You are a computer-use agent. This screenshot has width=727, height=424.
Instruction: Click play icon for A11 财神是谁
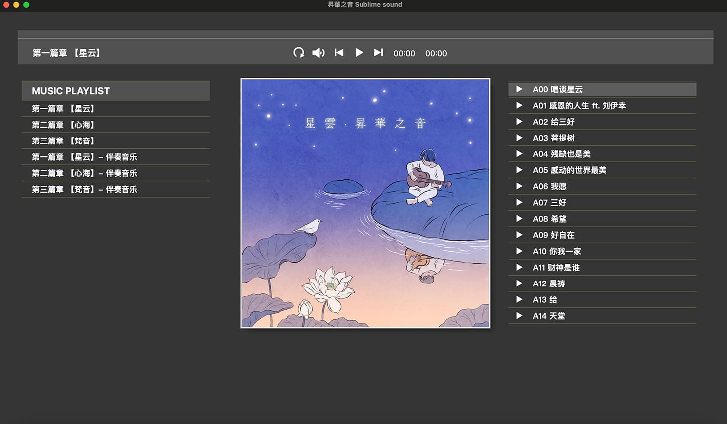519,267
